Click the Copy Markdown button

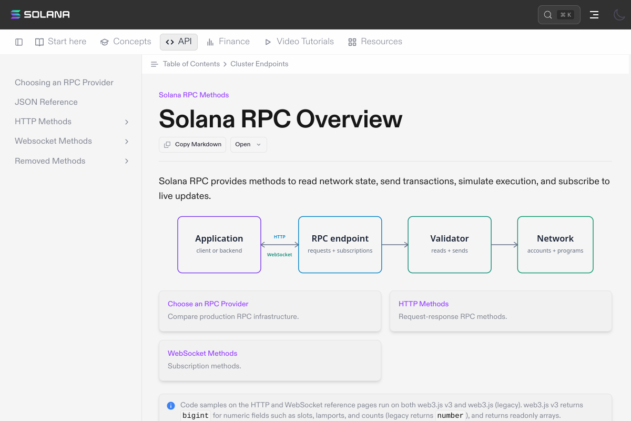[x=192, y=145]
